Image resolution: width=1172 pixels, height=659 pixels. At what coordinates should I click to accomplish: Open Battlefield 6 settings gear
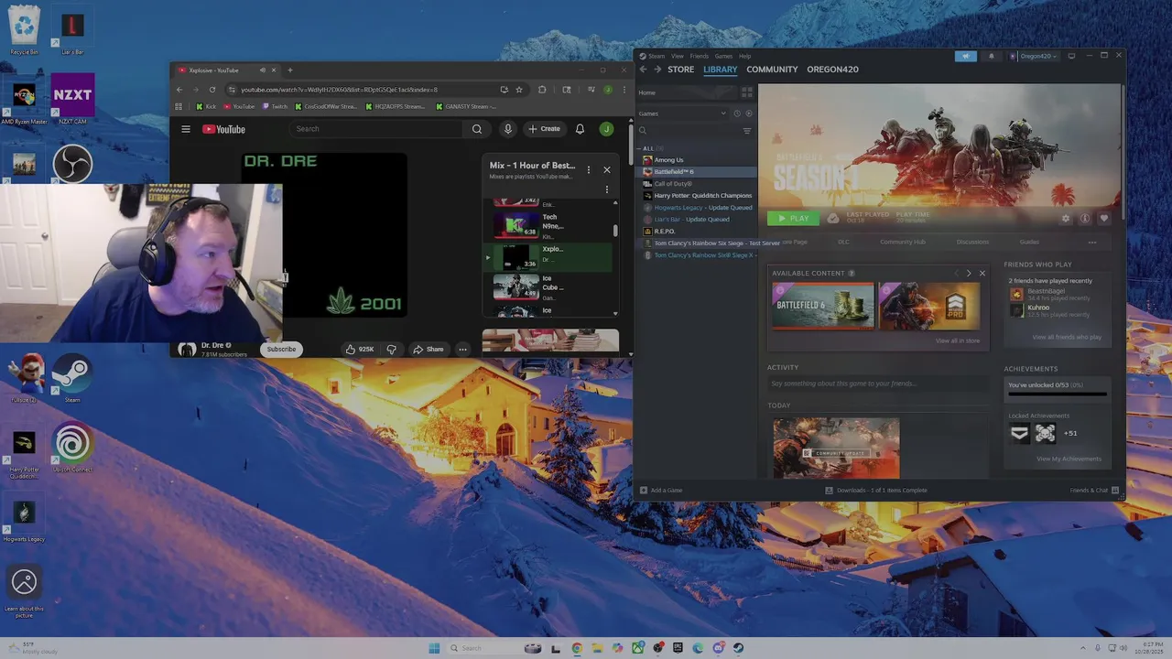coord(1065,219)
